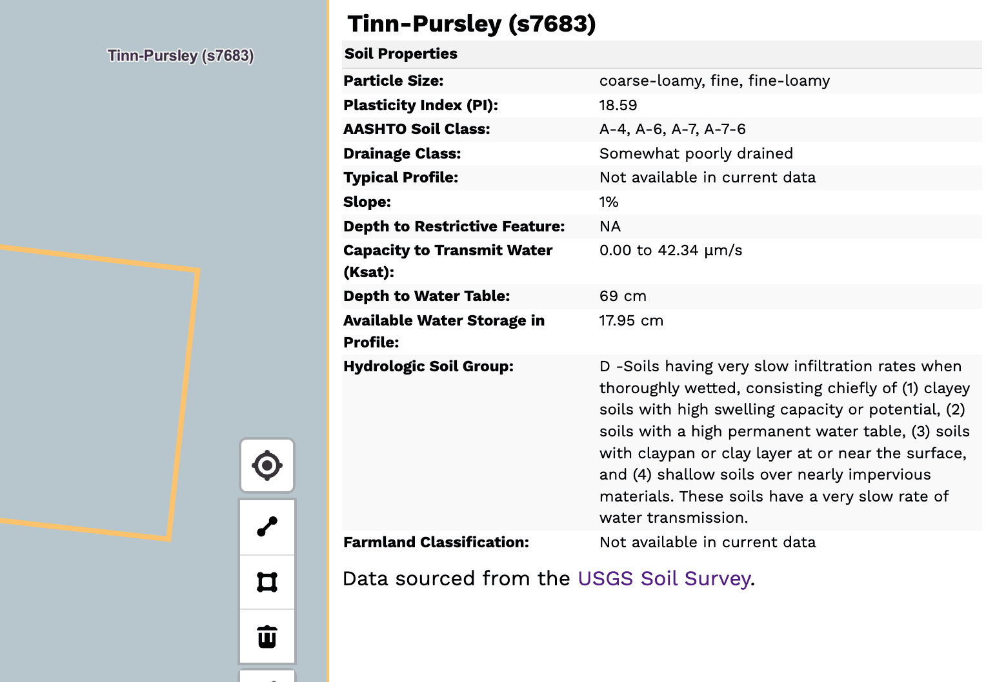Click 'Somewhat poorly drained' value
The image size is (986, 682).
pos(696,153)
